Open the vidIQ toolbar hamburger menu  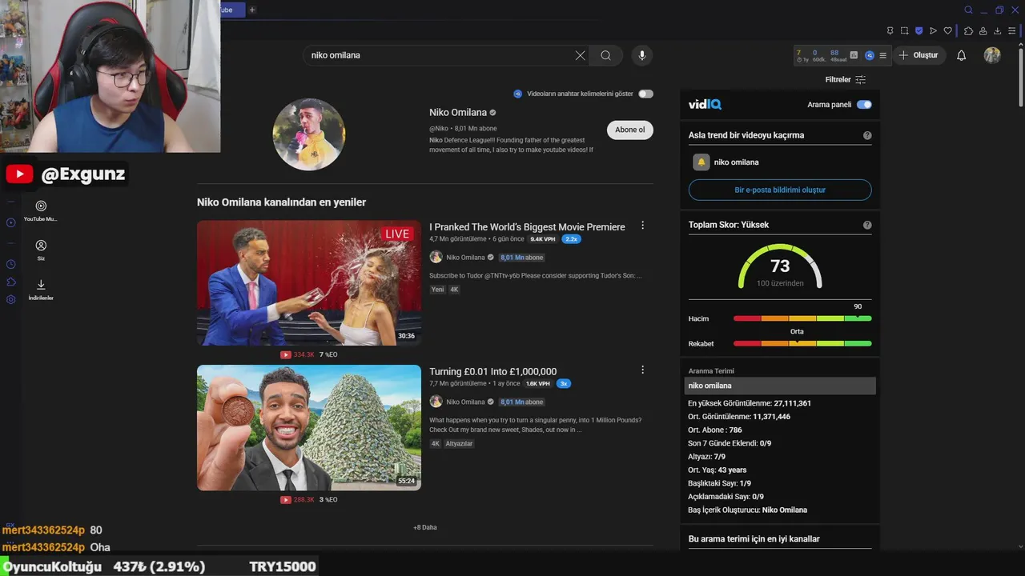[882, 55]
